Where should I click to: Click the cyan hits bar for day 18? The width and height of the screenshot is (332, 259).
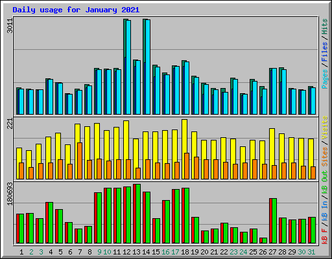pyautogui.click(x=187, y=88)
